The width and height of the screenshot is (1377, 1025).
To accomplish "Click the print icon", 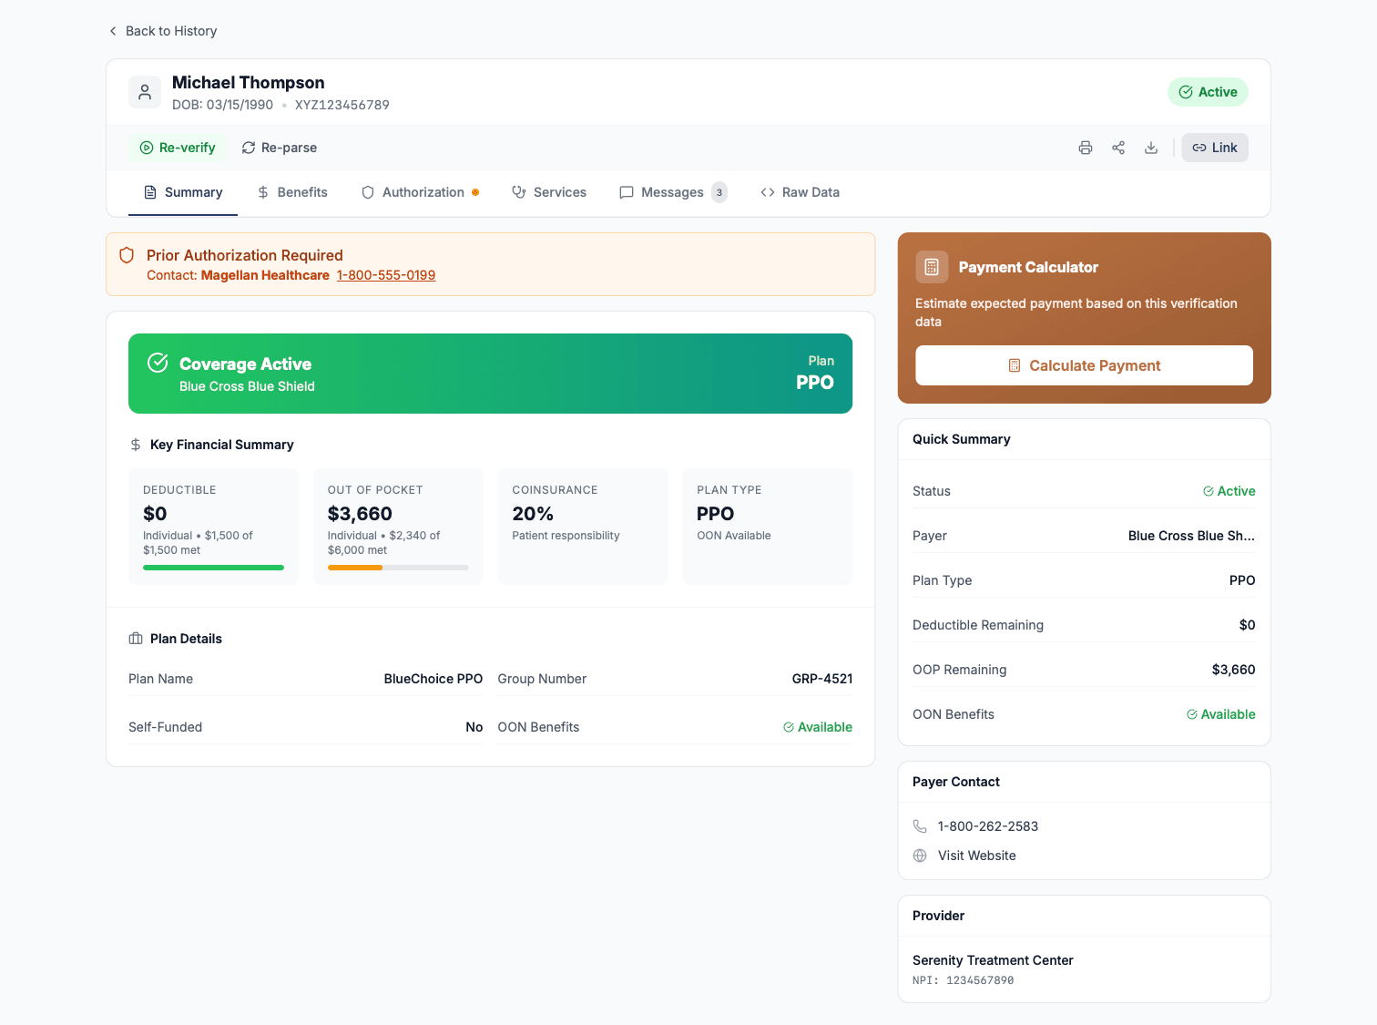I will [x=1085, y=148].
